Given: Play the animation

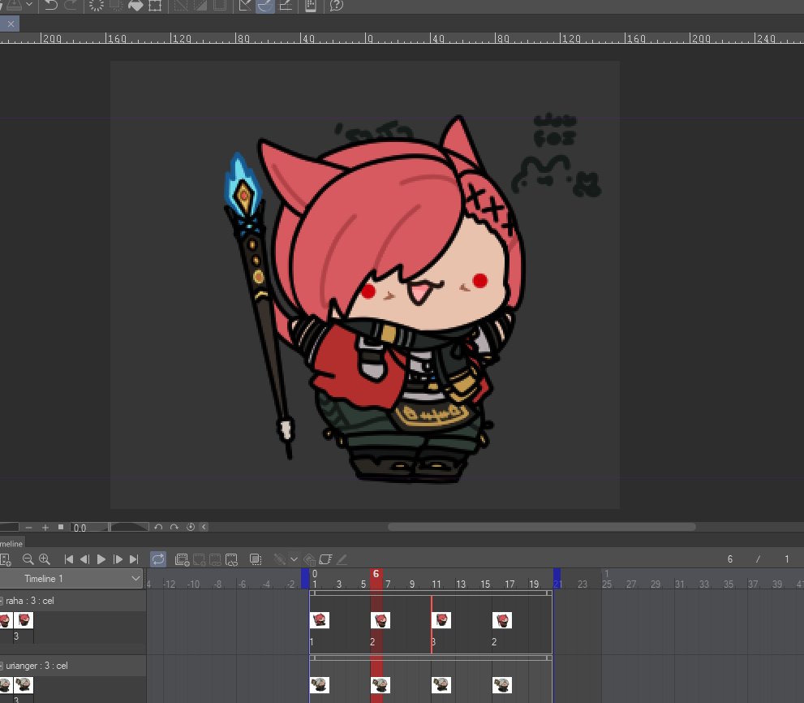Looking at the screenshot, I should point(101,559).
